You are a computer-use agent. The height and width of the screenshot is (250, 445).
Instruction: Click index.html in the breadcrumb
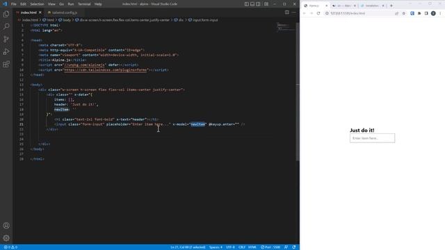tap(30, 20)
